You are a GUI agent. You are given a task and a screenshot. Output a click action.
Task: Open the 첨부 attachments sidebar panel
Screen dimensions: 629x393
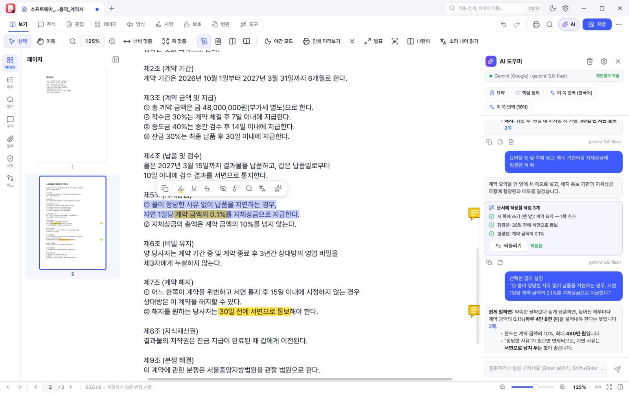[x=10, y=141]
